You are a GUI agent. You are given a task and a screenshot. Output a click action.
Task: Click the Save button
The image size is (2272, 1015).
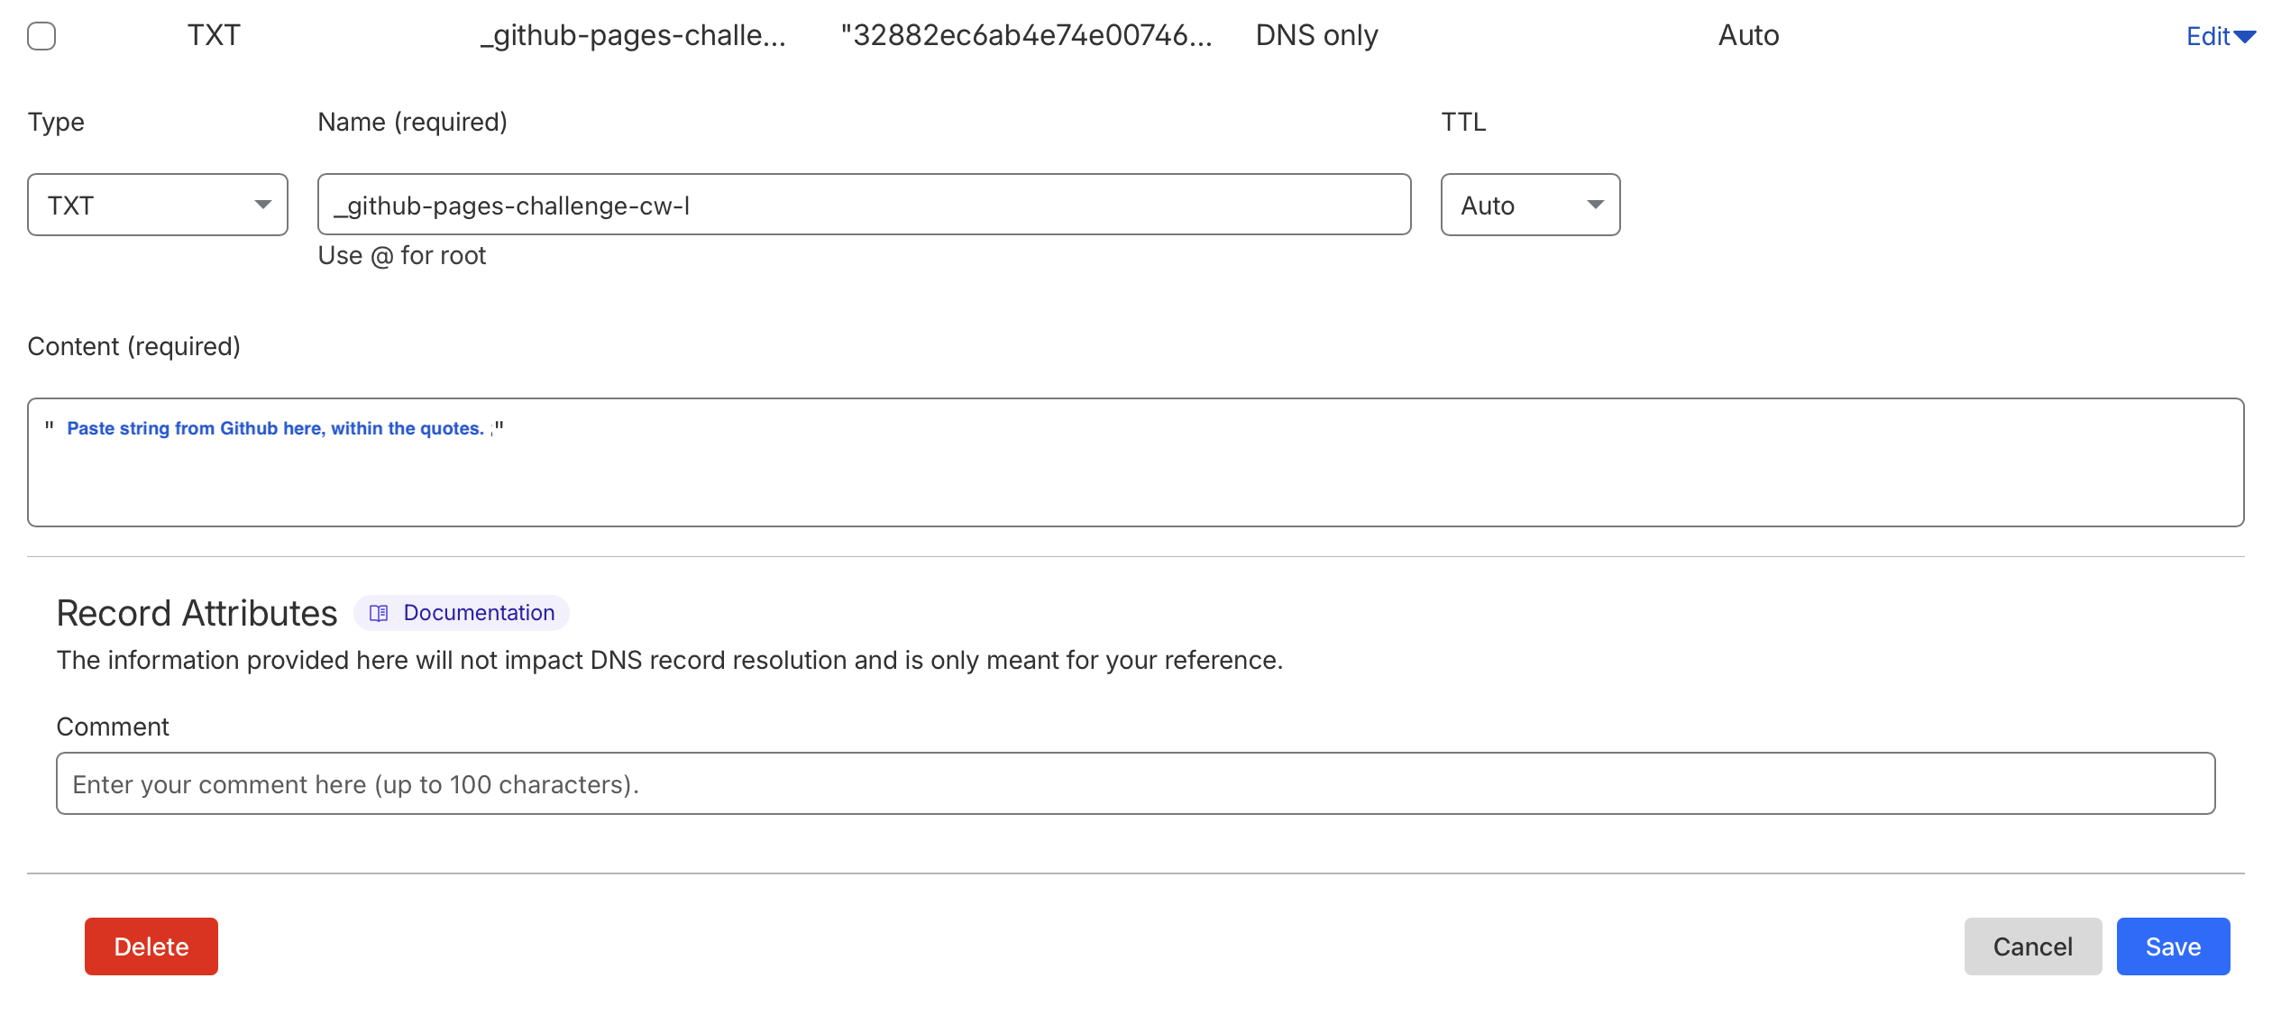[2173, 946]
